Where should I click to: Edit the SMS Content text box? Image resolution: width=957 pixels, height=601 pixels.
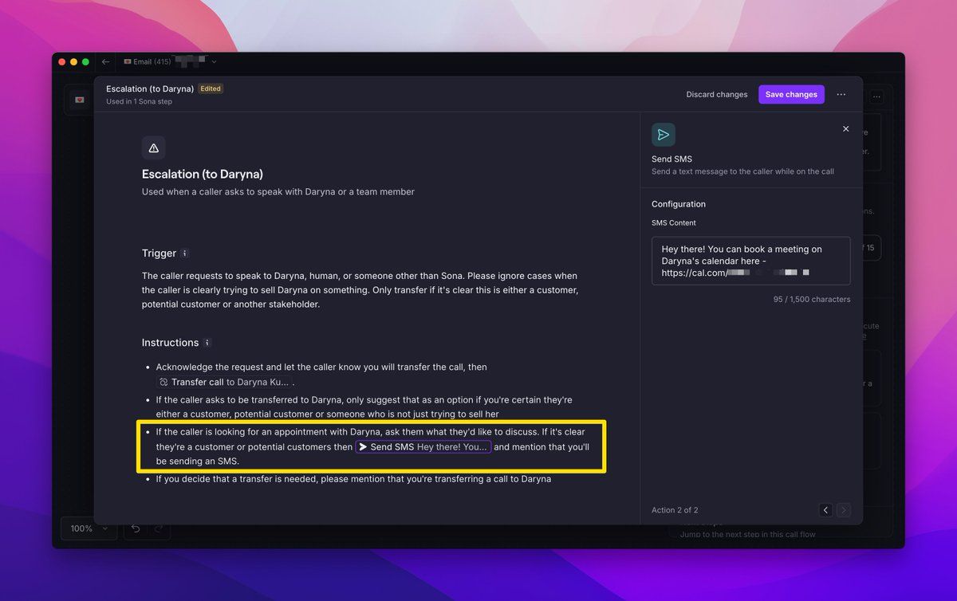pyautogui.click(x=750, y=261)
